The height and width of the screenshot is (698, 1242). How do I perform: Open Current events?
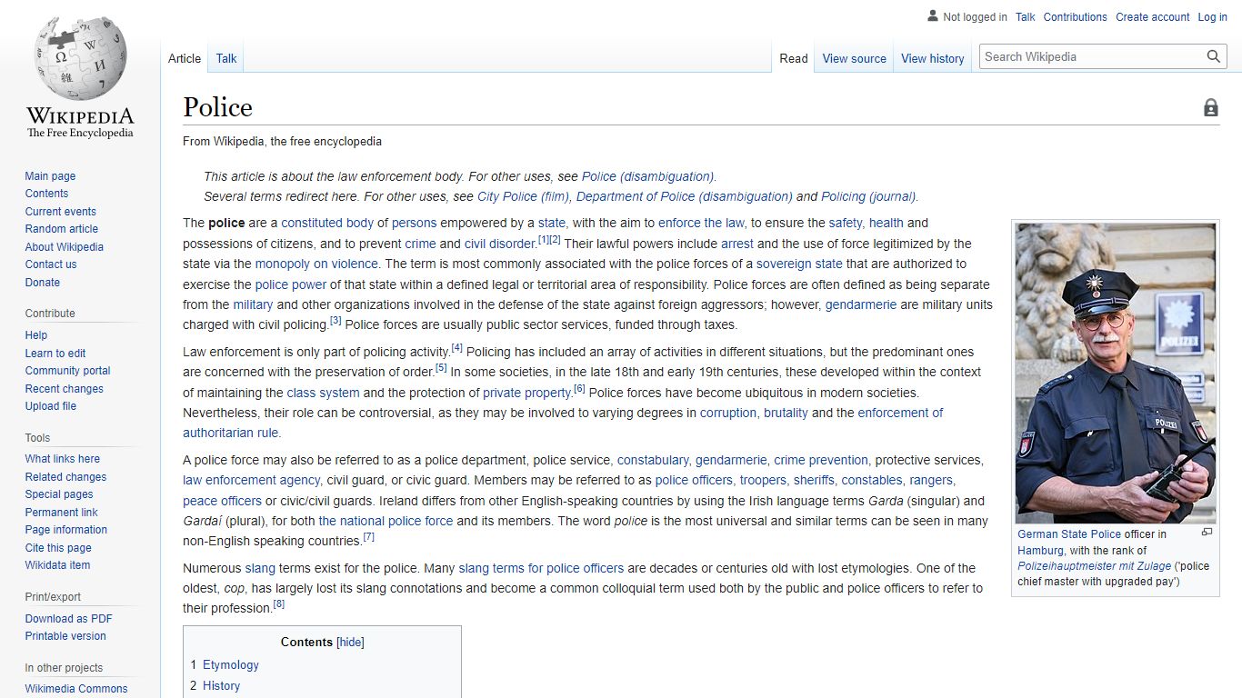click(60, 212)
